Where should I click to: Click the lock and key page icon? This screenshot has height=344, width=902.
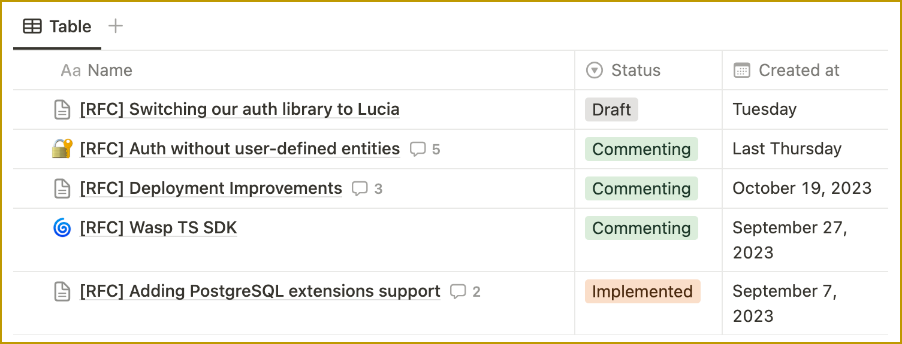point(62,148)
